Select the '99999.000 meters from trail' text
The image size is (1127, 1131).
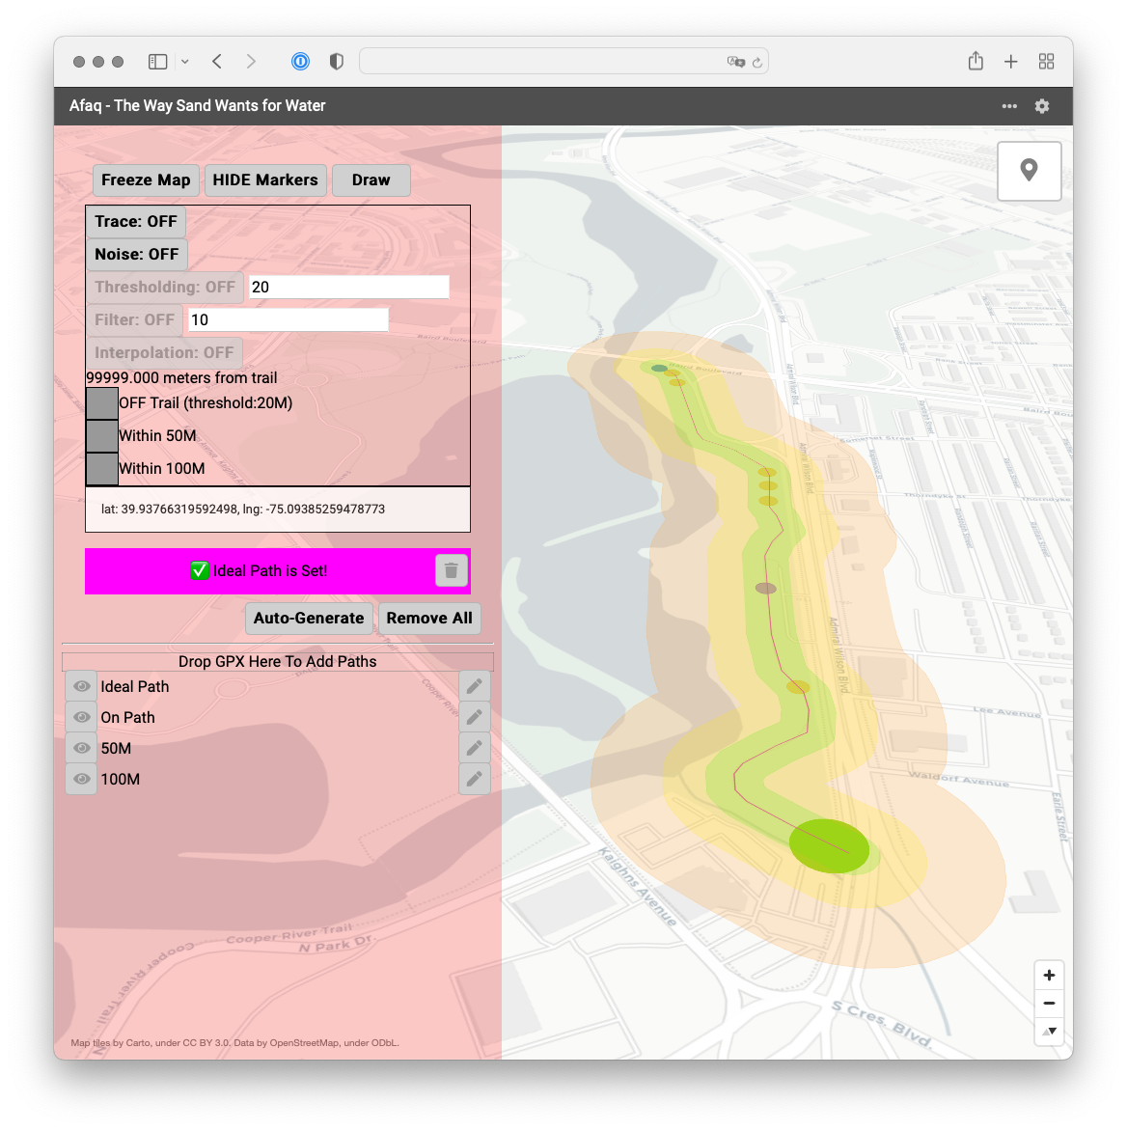pyautogui.click(x=181, y=378)
